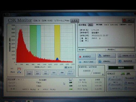Viewport: 136px width, 102px height.
Task: Start a new measurement (新規測定)
Action: pos(87,57)
